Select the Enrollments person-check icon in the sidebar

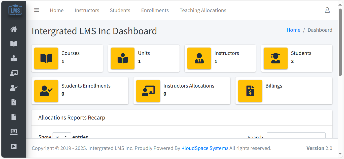point(14,88)
